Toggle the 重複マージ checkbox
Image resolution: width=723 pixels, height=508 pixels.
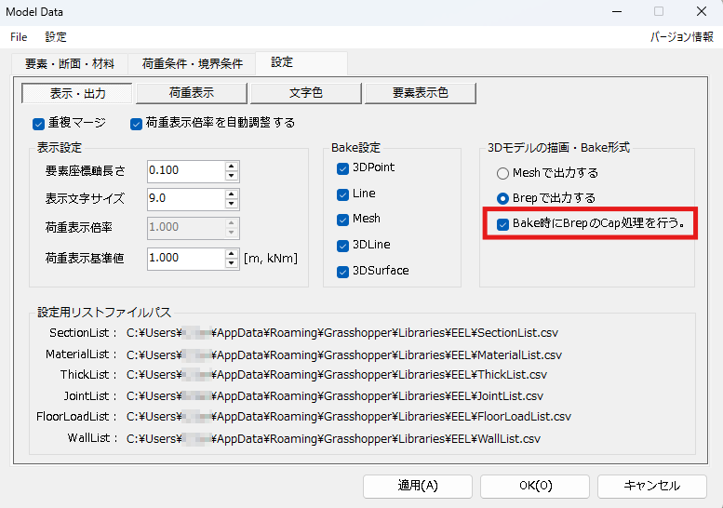(x=39, y=123)
